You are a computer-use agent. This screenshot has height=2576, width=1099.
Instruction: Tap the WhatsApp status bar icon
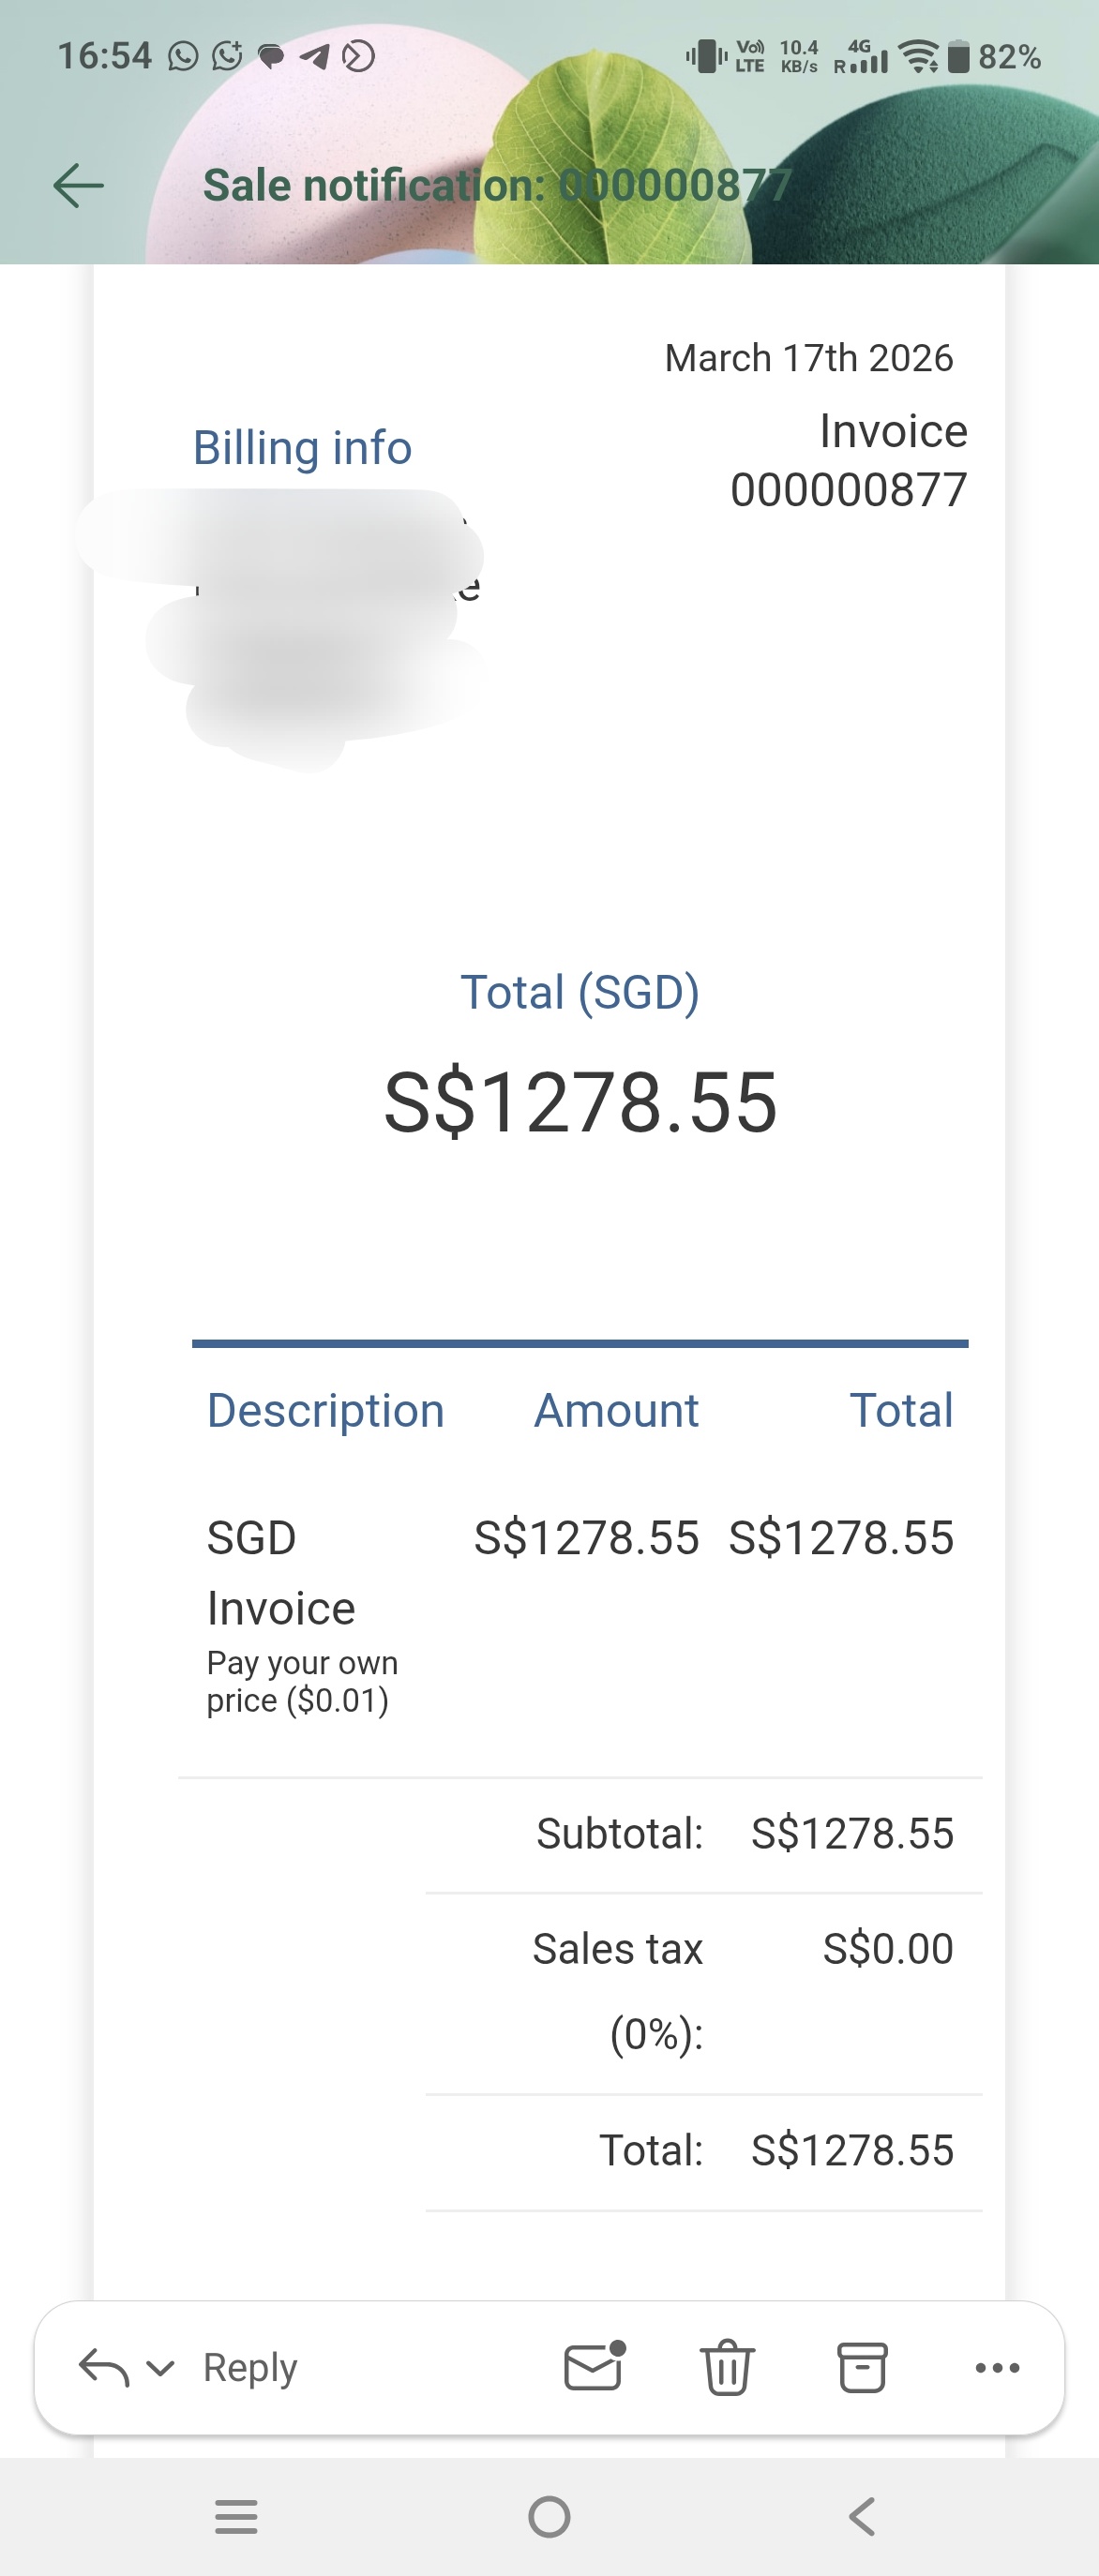click(183, 56)
